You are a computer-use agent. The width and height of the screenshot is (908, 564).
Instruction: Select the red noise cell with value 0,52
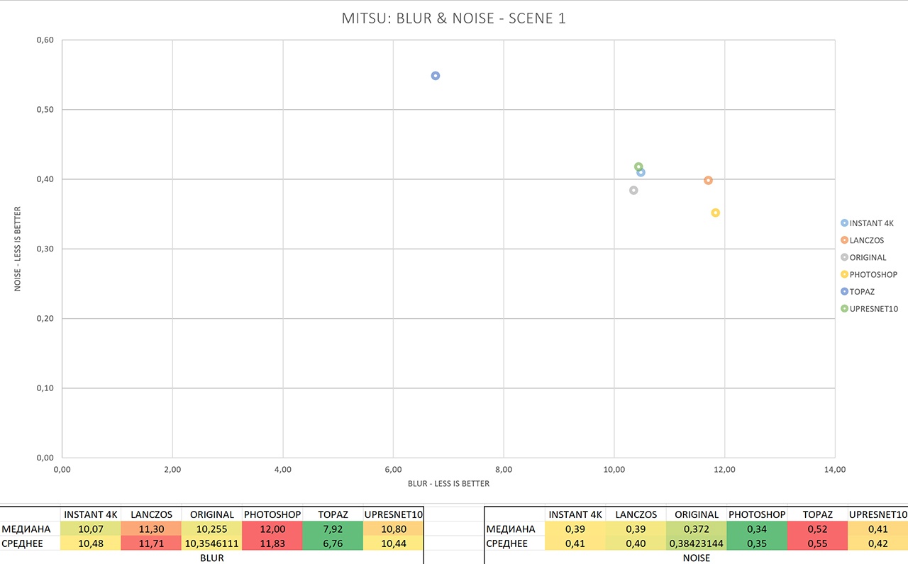pos(817,529)
